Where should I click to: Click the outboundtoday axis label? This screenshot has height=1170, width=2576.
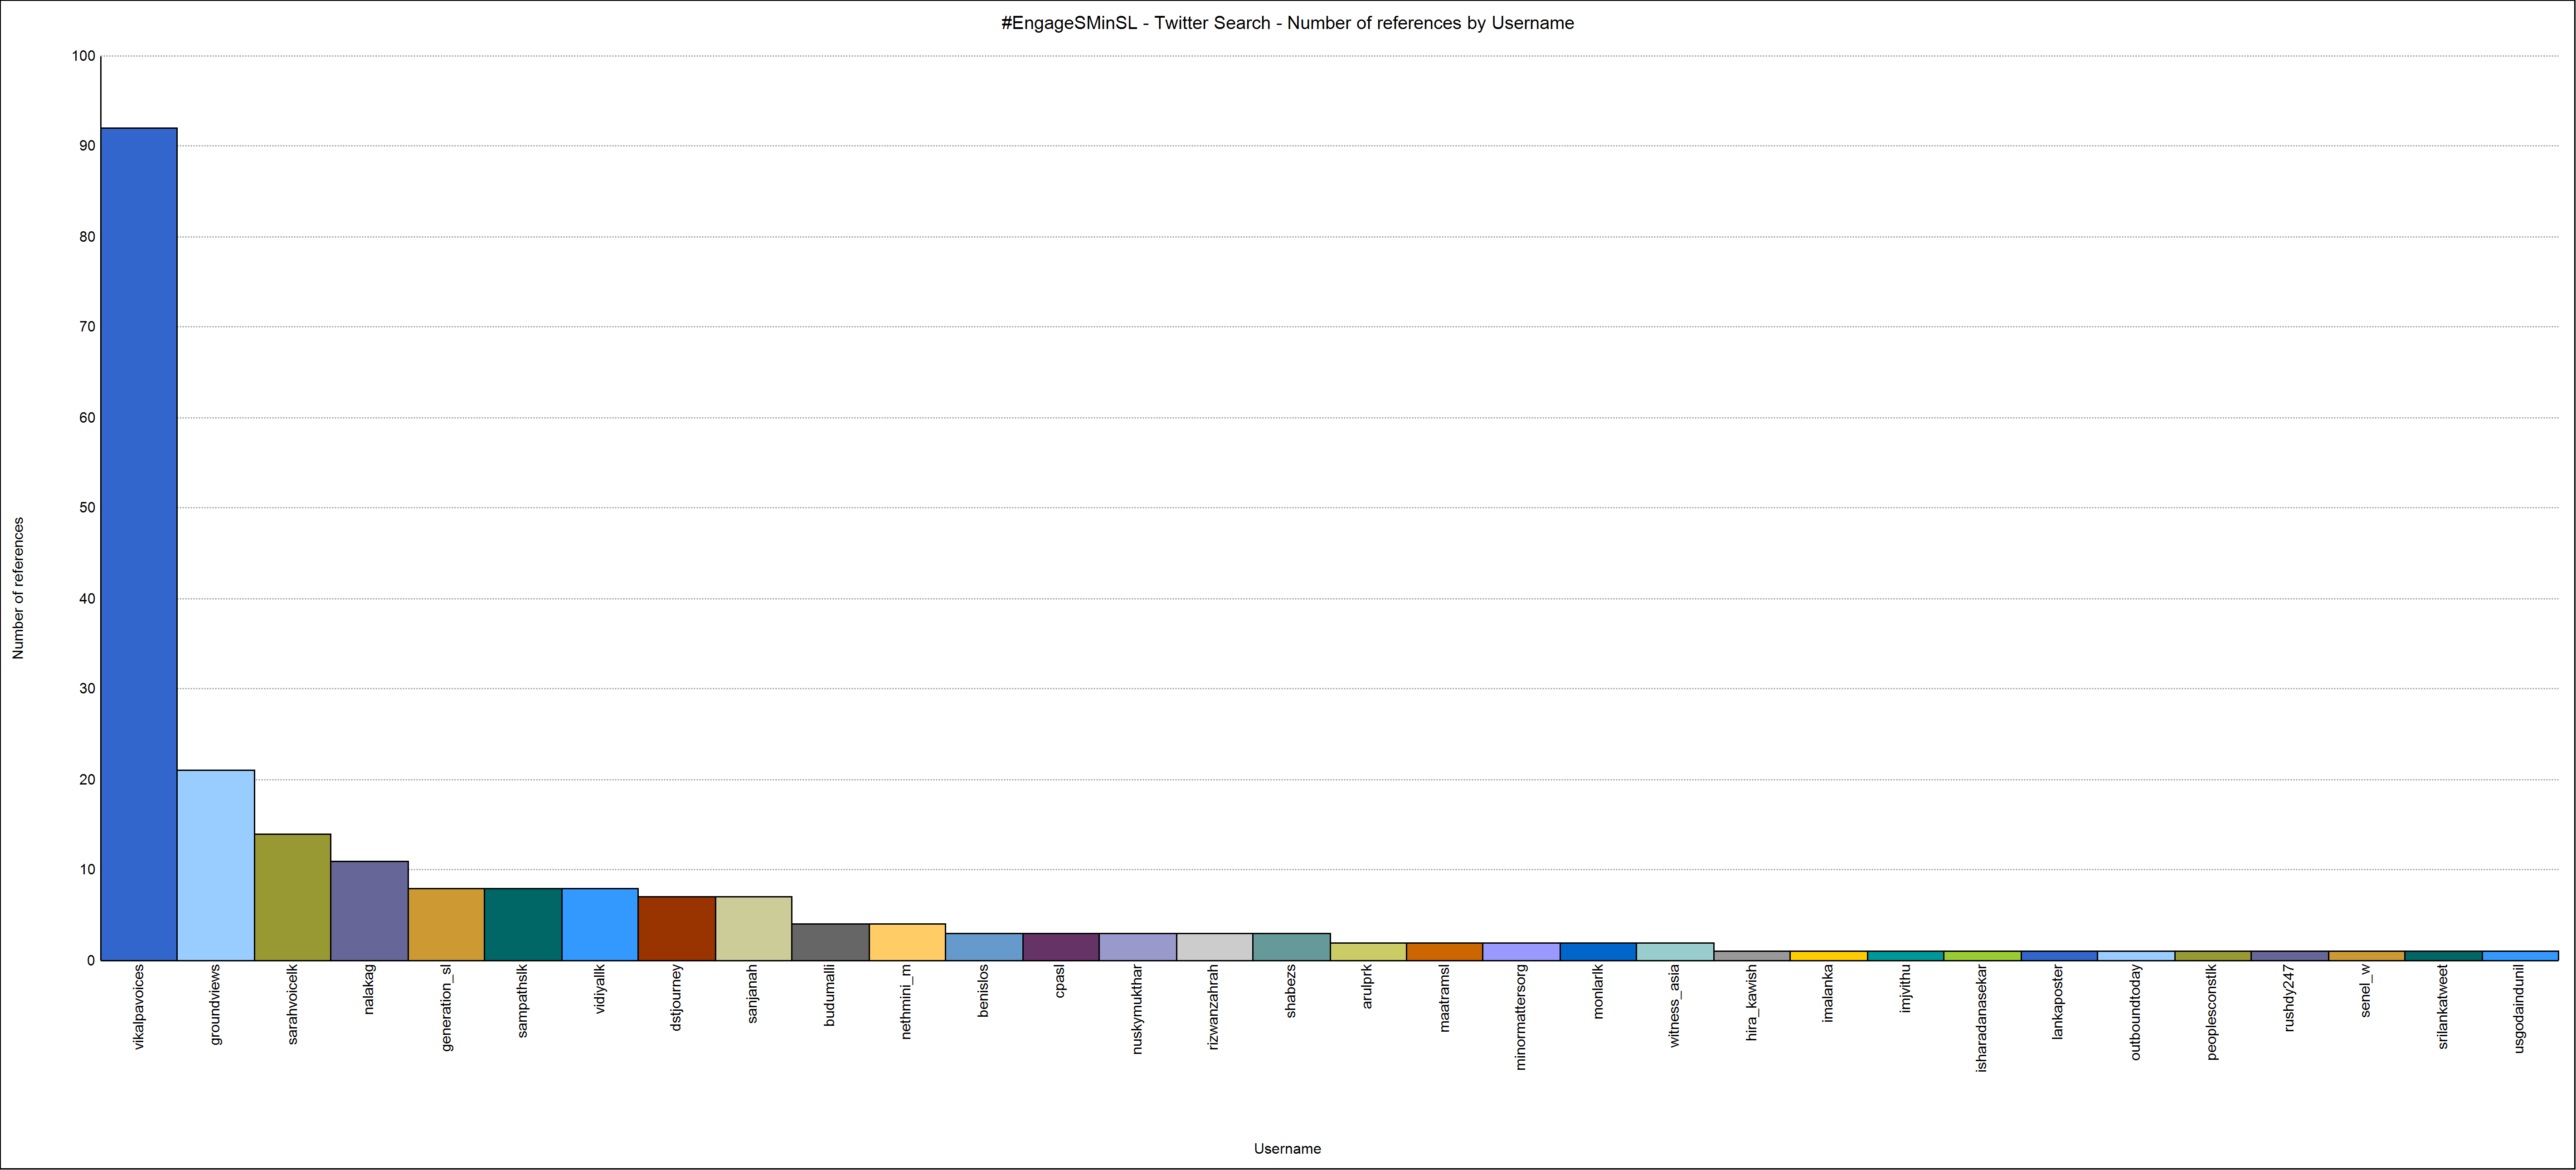2136,1012
